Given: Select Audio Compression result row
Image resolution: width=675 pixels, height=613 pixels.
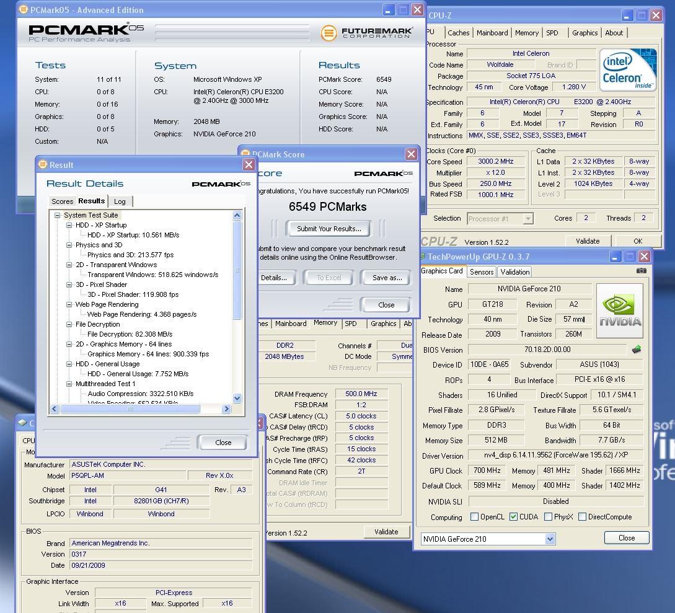Looking at the screenshot, I should [140, 394].
